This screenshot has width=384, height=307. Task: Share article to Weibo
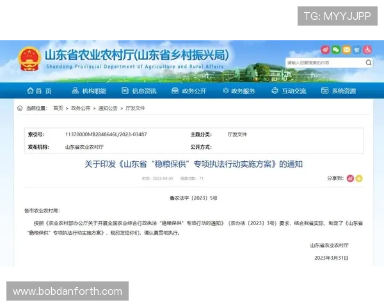pyautogui.click(x=350, y=178)
